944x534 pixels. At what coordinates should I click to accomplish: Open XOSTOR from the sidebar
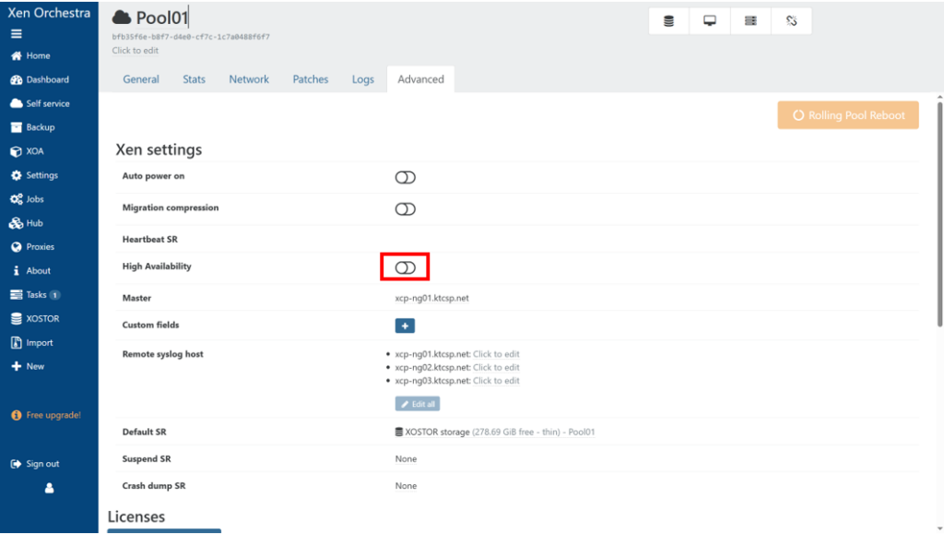pos(41,319)
